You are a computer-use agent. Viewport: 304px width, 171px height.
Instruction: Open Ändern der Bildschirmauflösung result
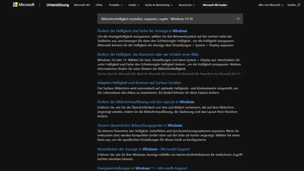[146, 102]
